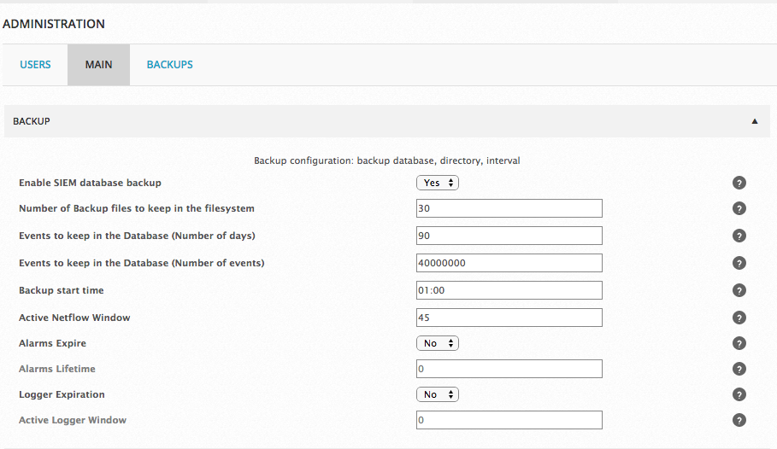Open Enable SIEM database backup dropdown
777x449 pixels.
click(x=438, y=183)
